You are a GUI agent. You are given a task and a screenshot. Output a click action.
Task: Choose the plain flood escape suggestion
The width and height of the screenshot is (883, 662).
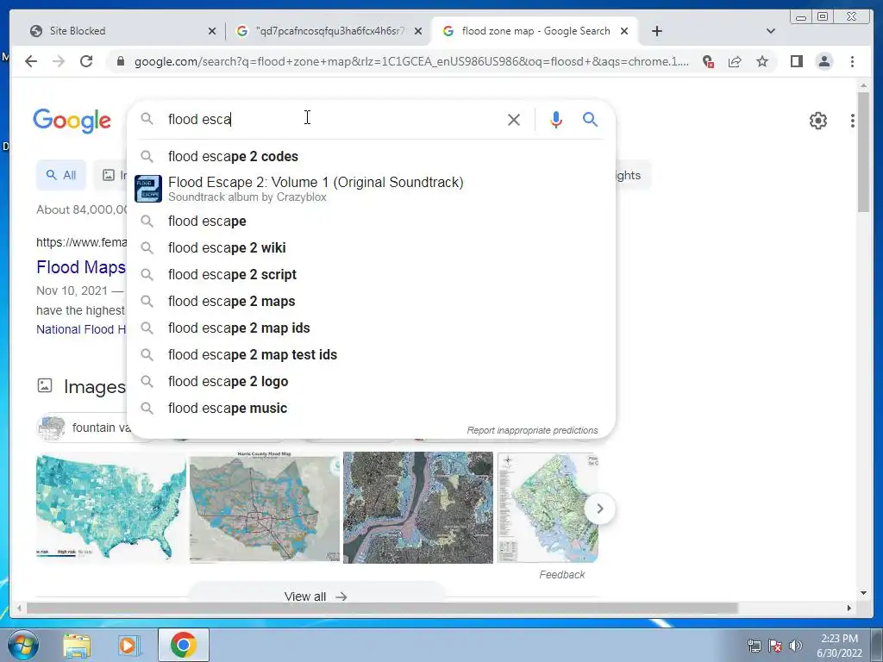tap(372, 222)
